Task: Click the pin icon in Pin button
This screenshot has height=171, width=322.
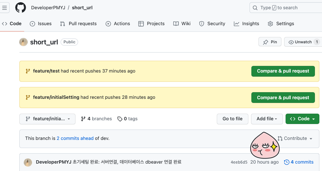Action: click(x=265, y=42)
